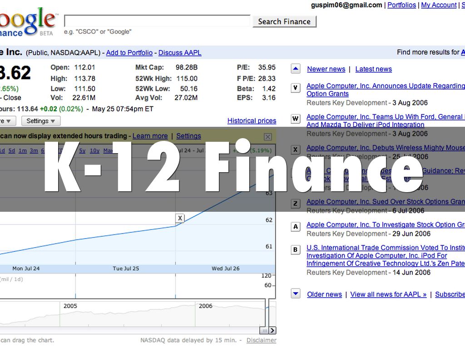Viewport: 465px width, 349px height.
Task: Select the 5y chart time range
Action: pos(82,150)
